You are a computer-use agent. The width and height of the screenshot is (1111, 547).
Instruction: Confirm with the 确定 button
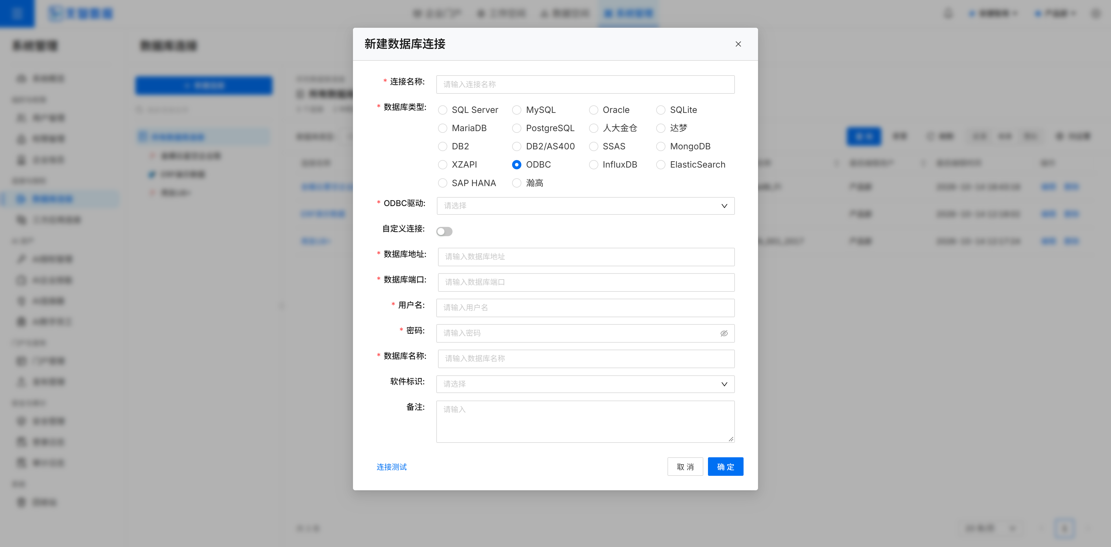[x=725, y=467]
